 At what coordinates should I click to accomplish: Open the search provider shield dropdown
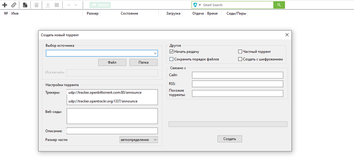(197, 5)
